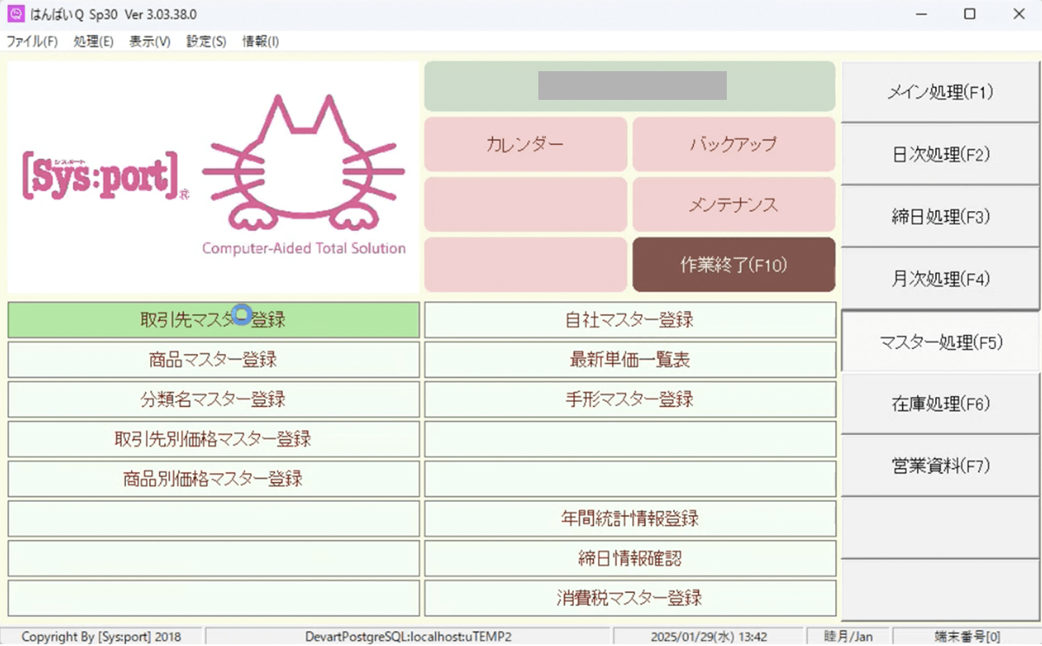
Task: Click the 端末番号[0] status entry
Action: [966, 636]
